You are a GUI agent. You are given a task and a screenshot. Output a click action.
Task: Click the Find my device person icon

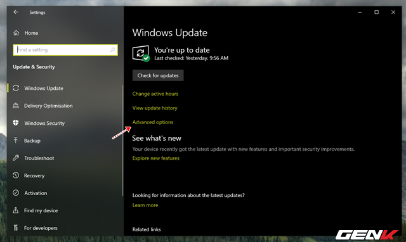16,210
